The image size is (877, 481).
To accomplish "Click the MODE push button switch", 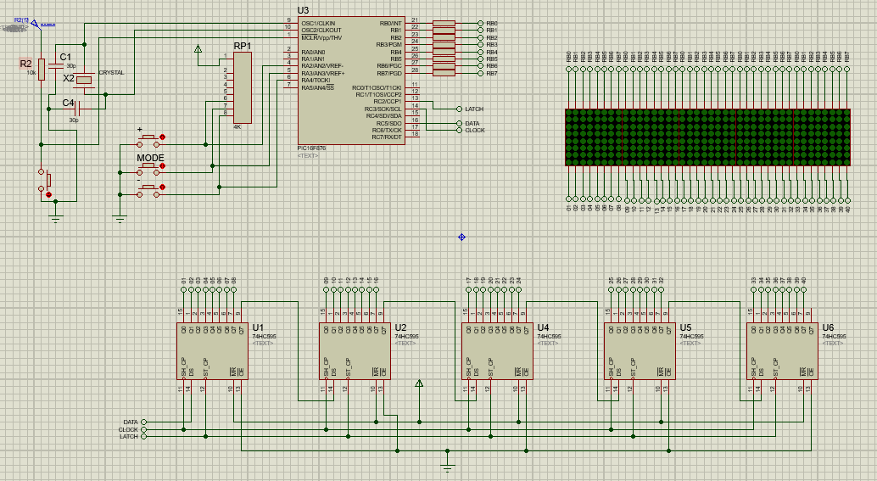I will point(149,170).
